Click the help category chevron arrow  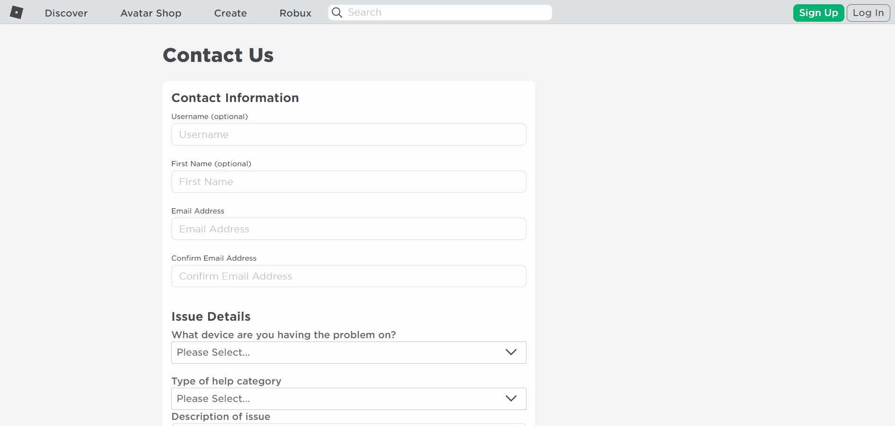pos(511,399)
